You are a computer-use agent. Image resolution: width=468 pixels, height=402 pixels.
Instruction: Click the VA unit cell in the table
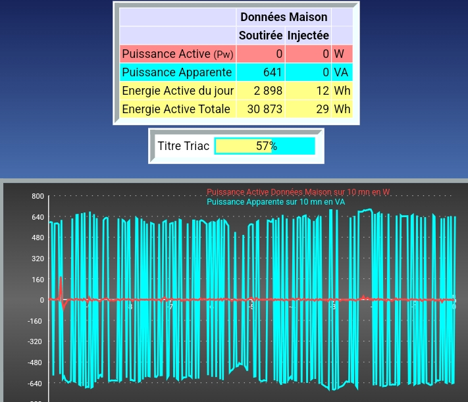[341, 72]
